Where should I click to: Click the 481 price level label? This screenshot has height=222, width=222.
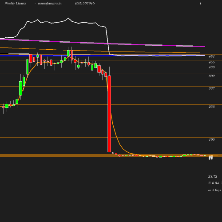[212, 56]
